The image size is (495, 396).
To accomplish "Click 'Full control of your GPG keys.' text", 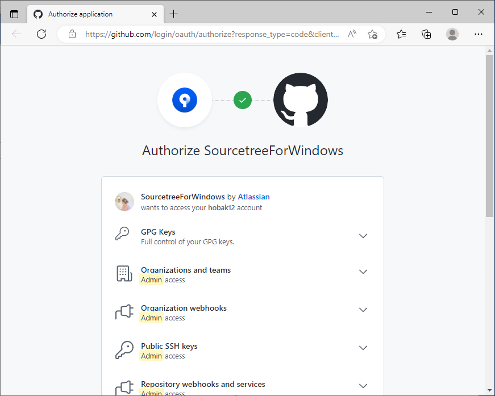I will pos(187,242).
